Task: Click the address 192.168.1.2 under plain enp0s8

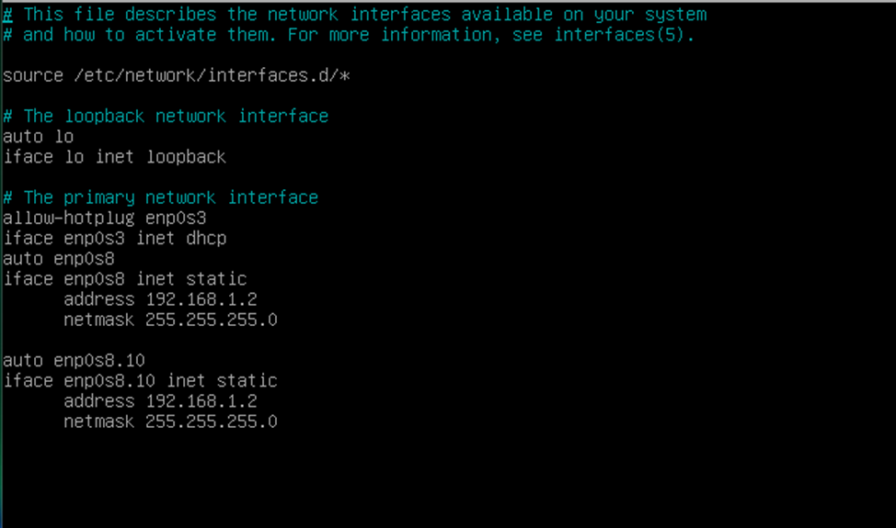Action: coord(201,299)
